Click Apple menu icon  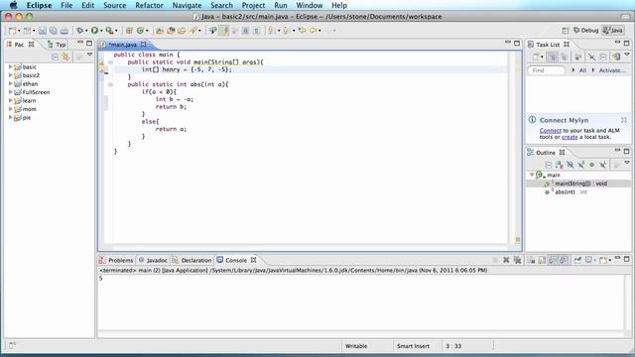(x=13, y=5)
